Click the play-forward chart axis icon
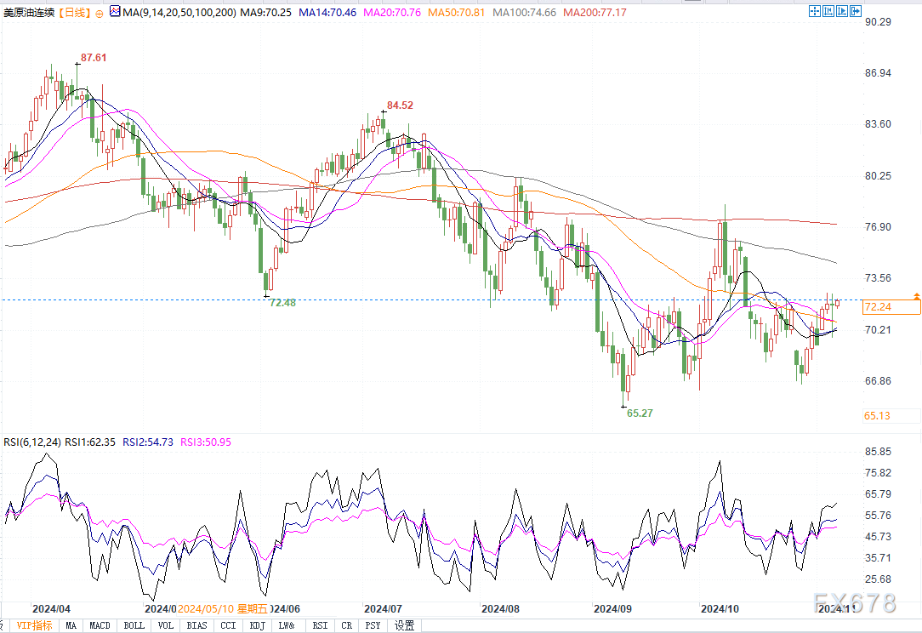This screenshot has height=633, width=922. 842,10
